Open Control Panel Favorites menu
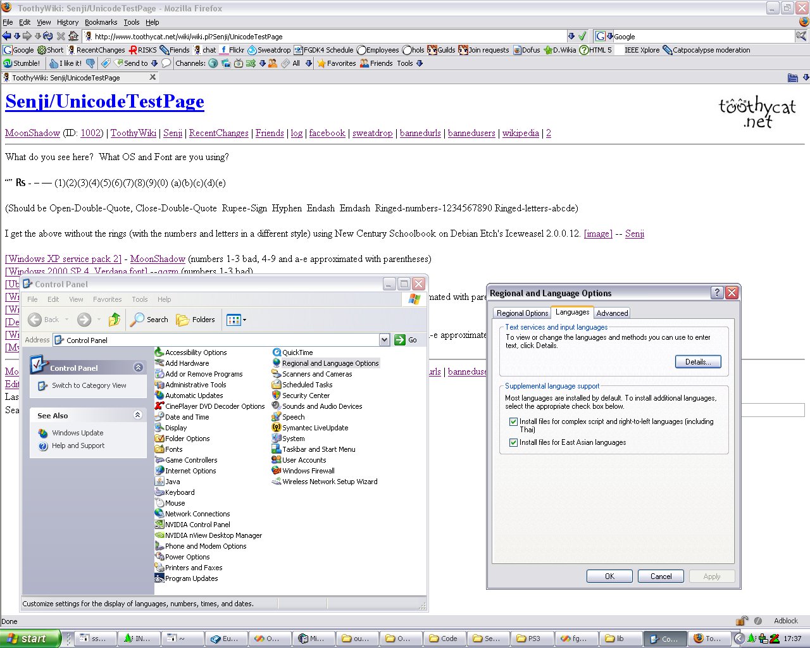Image resolution: width=810 pixels, height=648 pixels. click(107, 299)
